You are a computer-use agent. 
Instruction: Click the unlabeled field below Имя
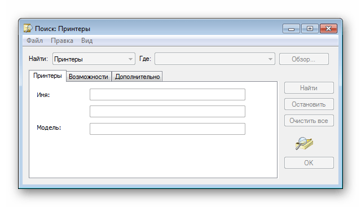[168, 112]
